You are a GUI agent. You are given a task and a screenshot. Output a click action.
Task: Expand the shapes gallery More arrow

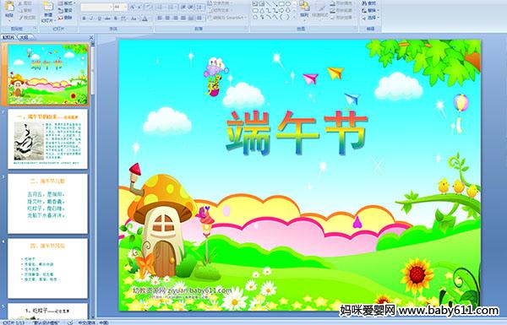(294, 16)
